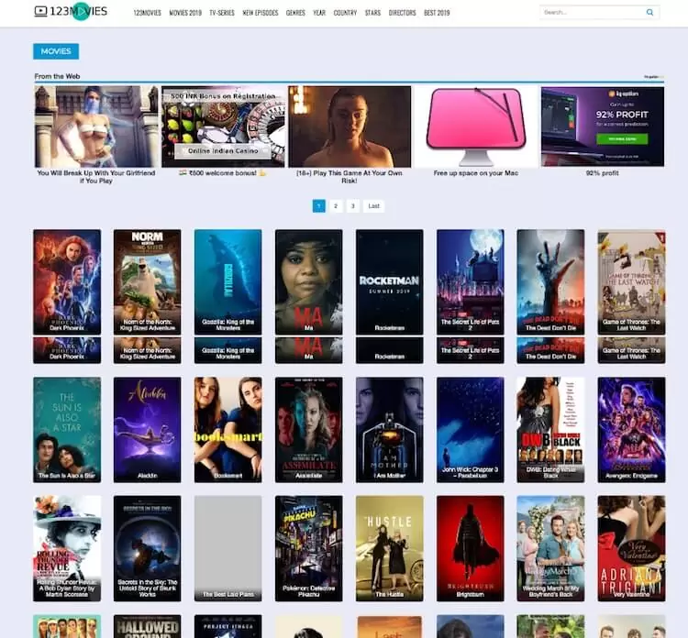Open The Hustle movie poster
688x638 pixels.
tap(389, 548)
